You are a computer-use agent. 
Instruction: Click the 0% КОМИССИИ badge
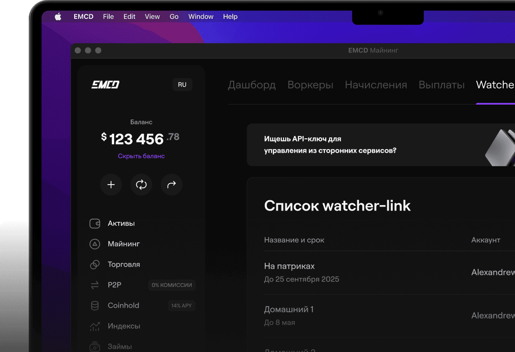tap(172, 285)
